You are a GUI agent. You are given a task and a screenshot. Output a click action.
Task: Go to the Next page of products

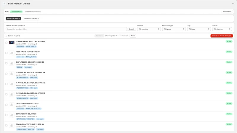click(133, 36)
